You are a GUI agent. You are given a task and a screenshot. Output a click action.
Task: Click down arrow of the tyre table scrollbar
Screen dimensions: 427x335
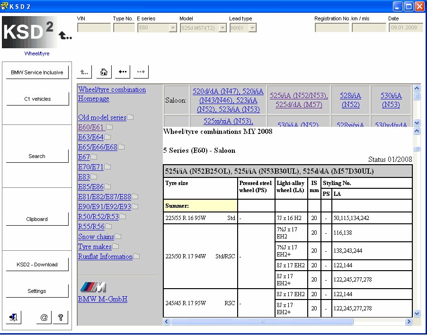(417, 314)
